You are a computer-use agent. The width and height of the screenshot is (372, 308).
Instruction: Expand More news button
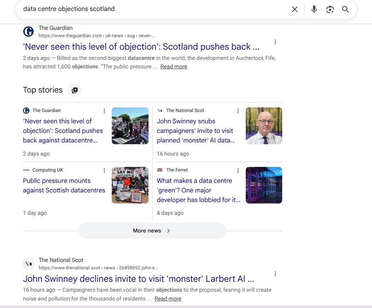click(152, 230)
